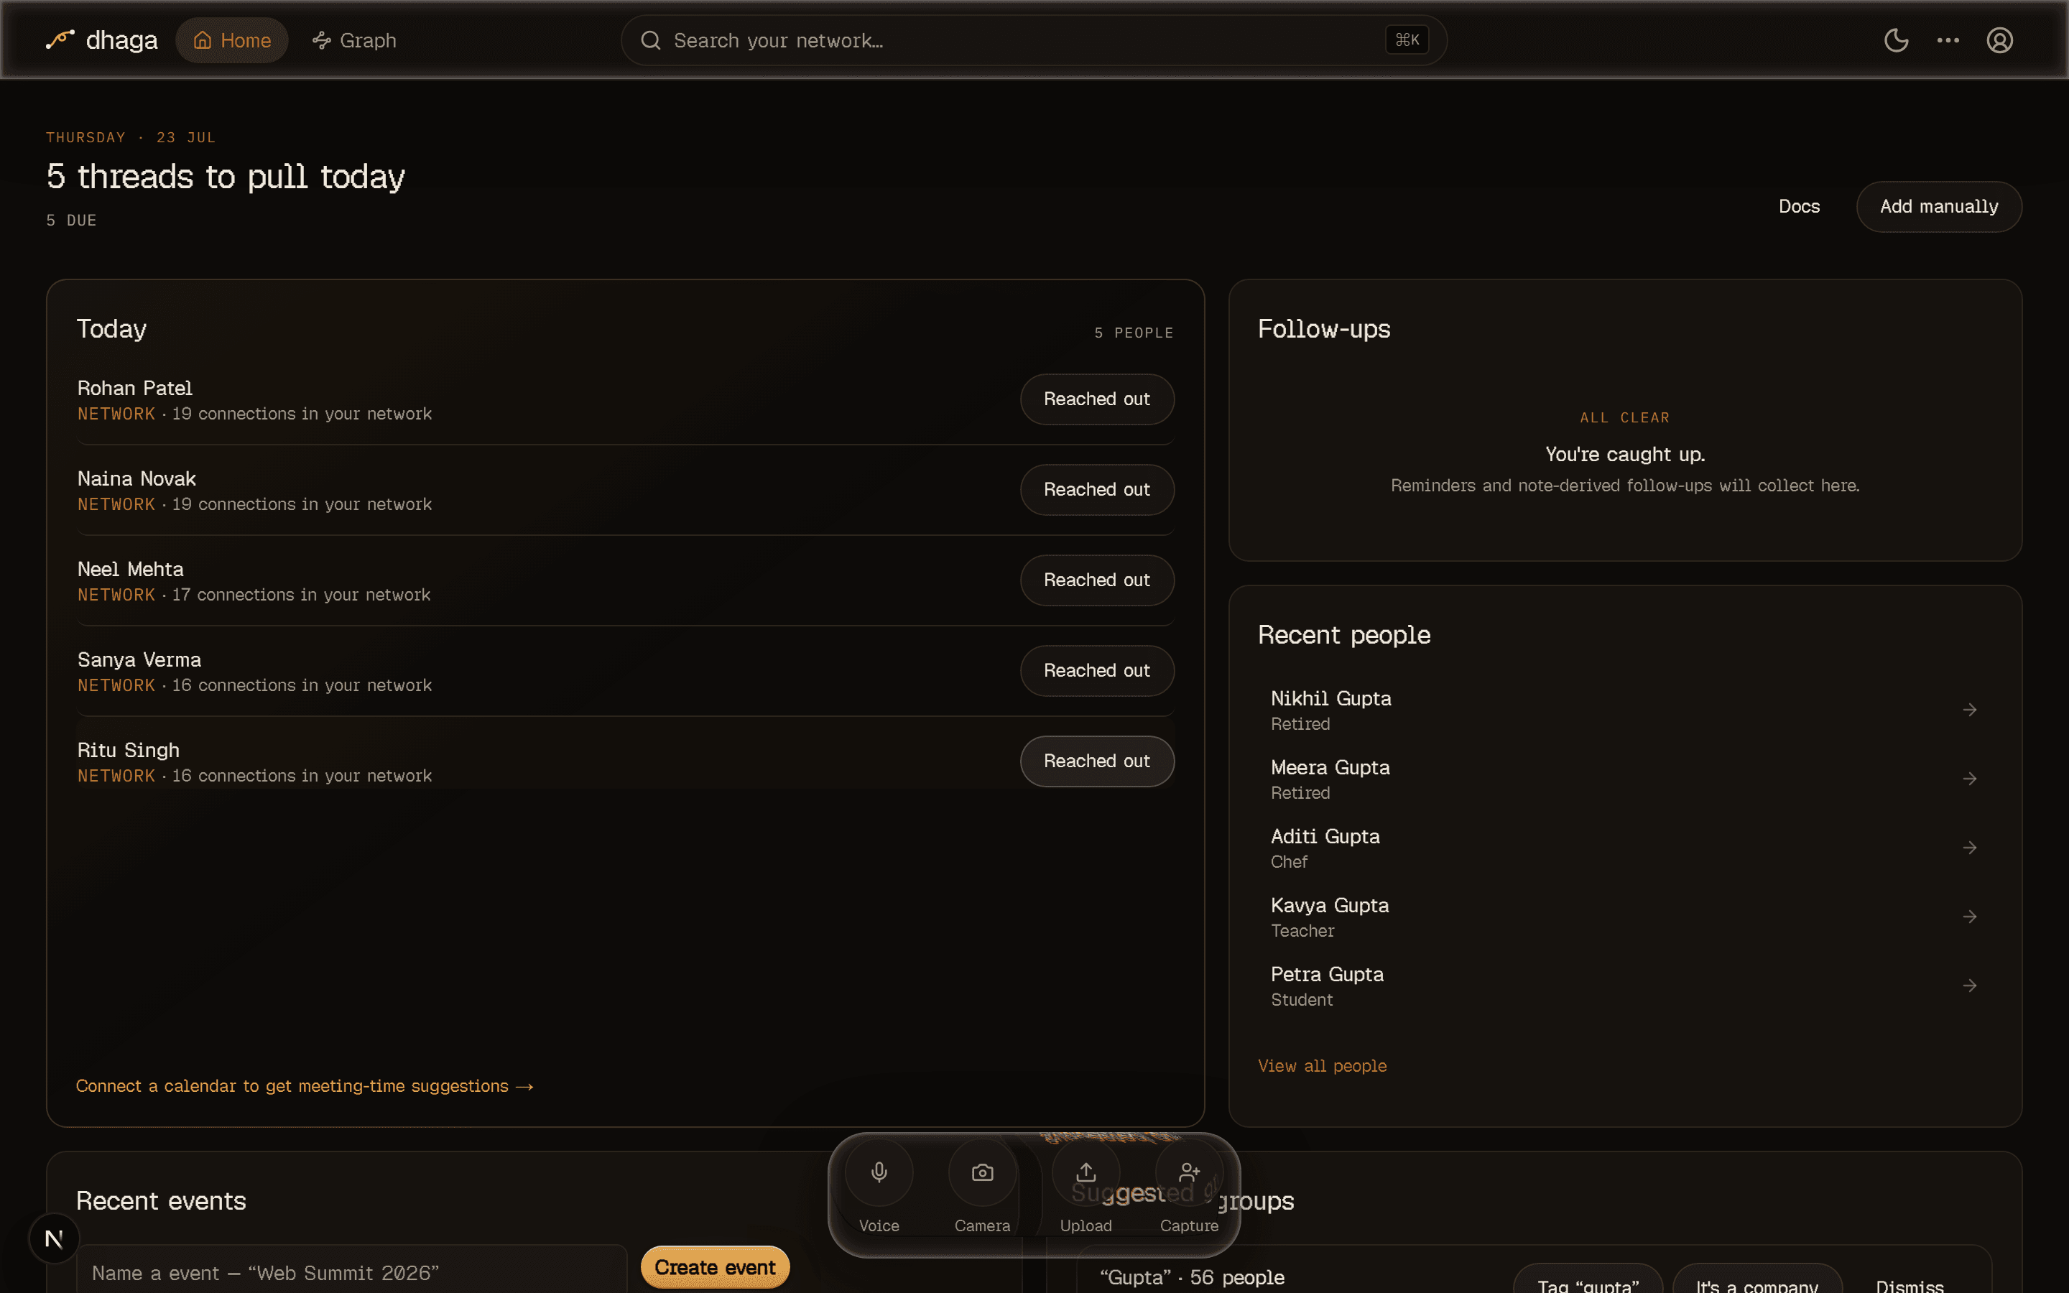
Task: Open Meera Gupta arrow icon
Action: (1969, 779)
